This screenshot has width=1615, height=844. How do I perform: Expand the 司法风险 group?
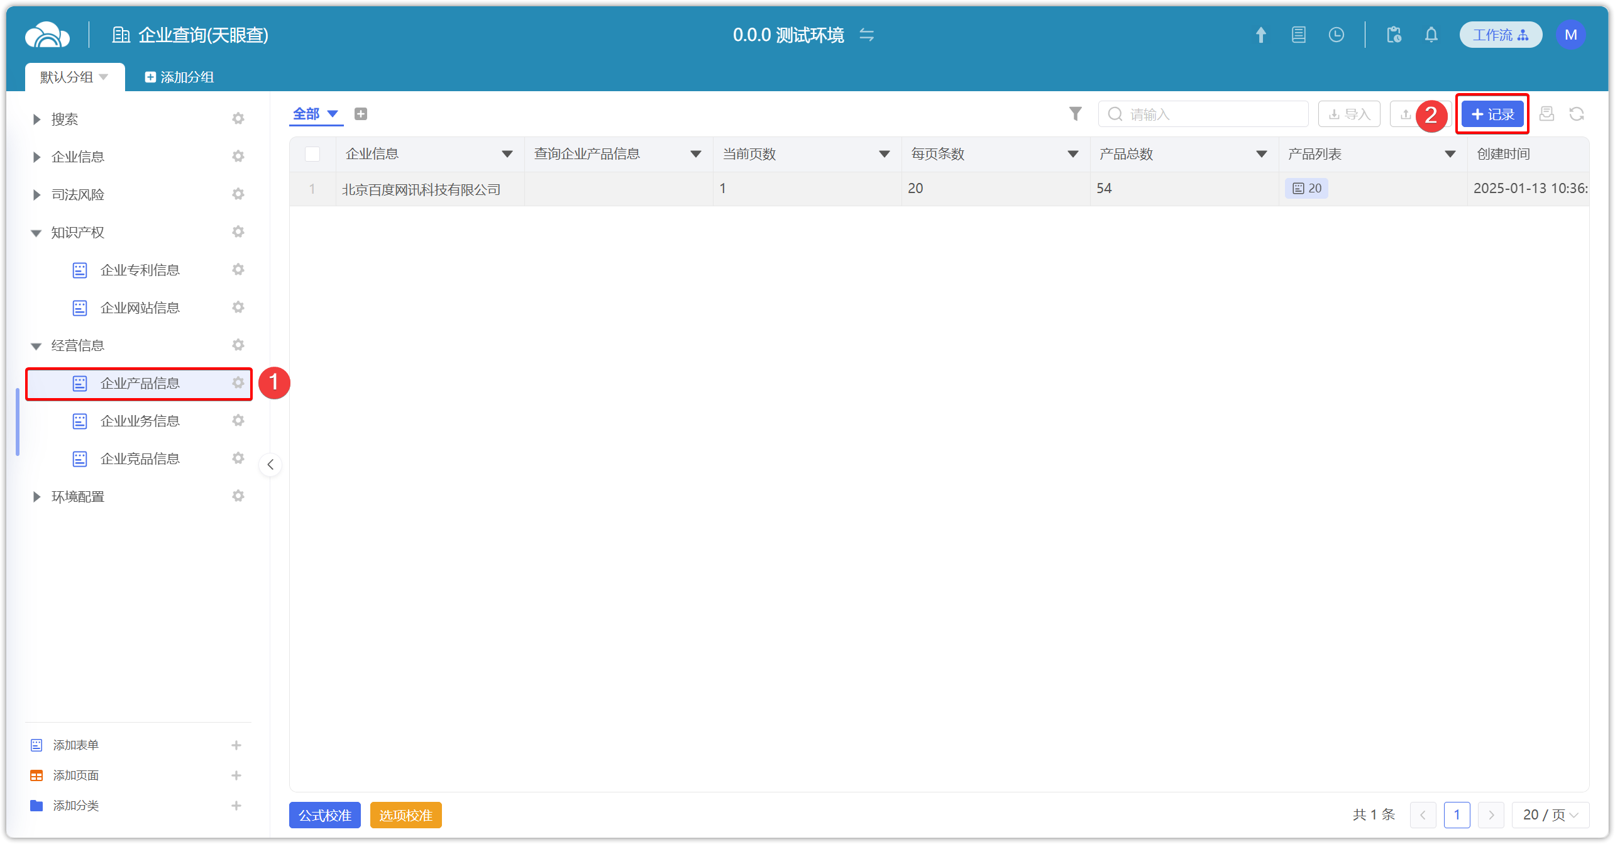[x=36, y=195]
